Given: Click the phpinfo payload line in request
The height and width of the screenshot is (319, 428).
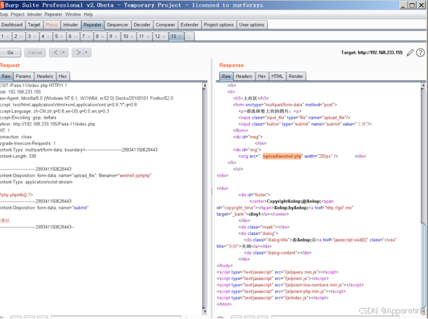Looking at the screenshot, I should [x=16, y=195].
